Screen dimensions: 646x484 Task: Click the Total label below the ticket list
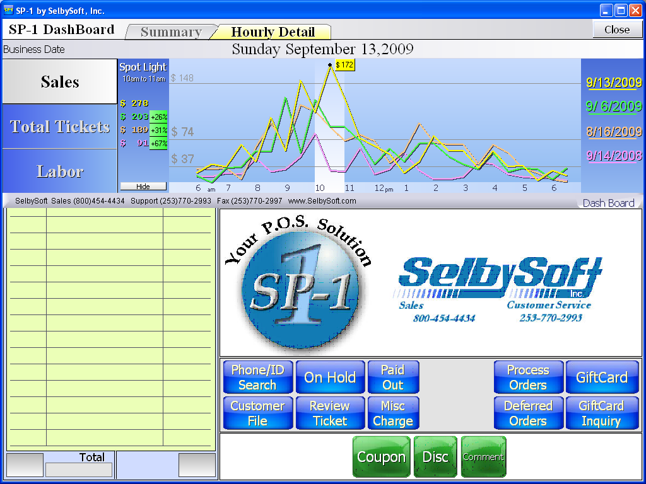pyautogui.click(x=92, y=458)
